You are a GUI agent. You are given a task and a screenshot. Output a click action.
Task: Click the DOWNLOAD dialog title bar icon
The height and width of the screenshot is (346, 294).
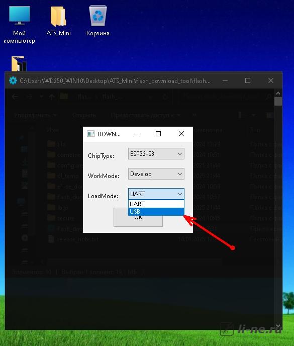[90, 134]
